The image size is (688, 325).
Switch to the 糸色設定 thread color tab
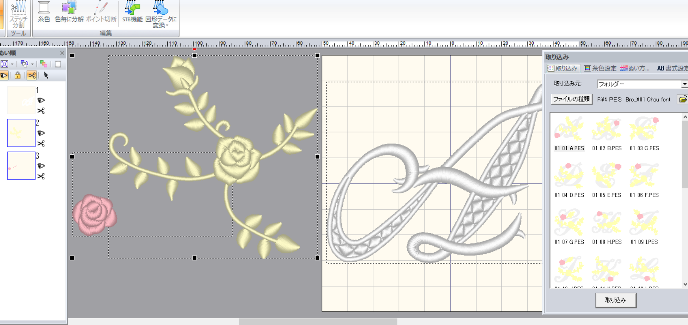600,68
